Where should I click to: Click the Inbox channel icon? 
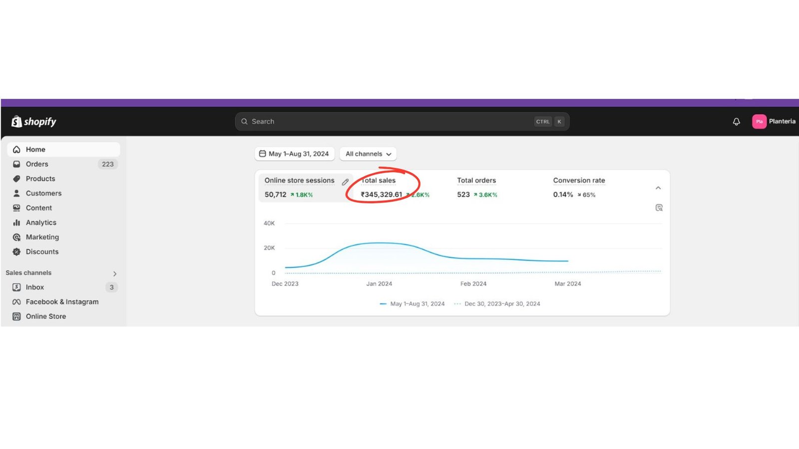point(16,287)
